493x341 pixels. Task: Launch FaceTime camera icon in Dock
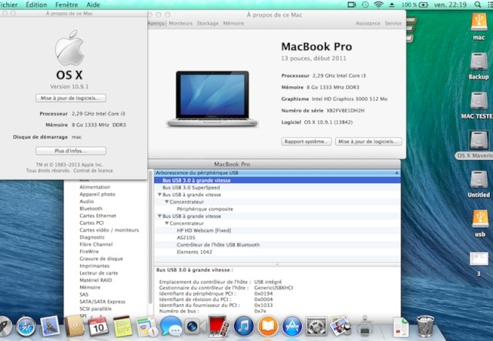point(195,327)
